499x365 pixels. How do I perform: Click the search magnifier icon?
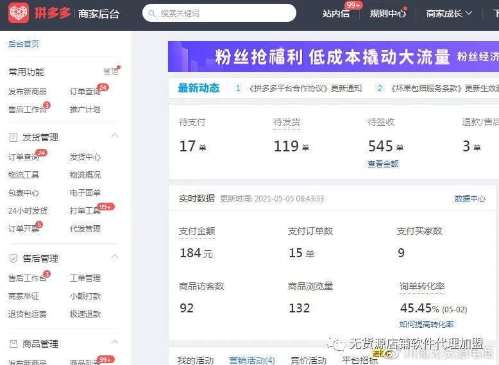tap(152, 13)
